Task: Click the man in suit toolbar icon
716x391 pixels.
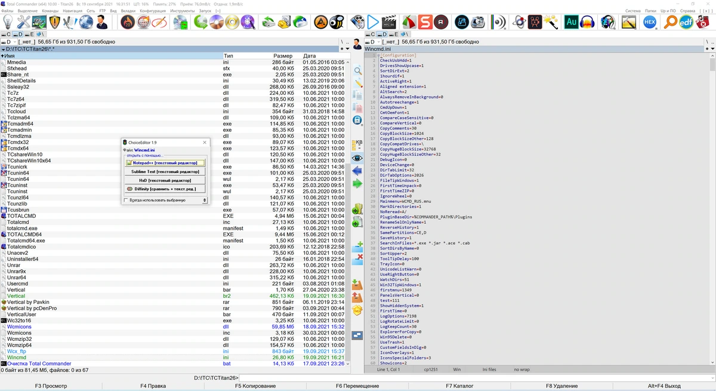Action: 101,23
